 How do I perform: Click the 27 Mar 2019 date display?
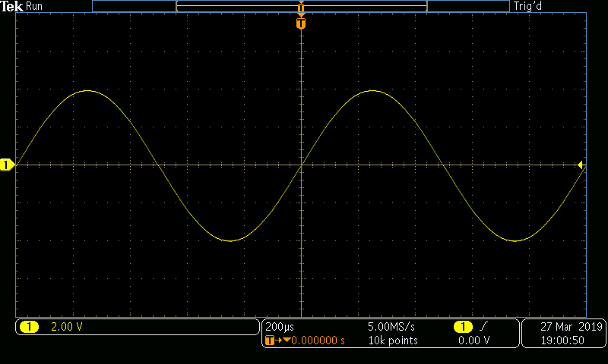[571, 327]
